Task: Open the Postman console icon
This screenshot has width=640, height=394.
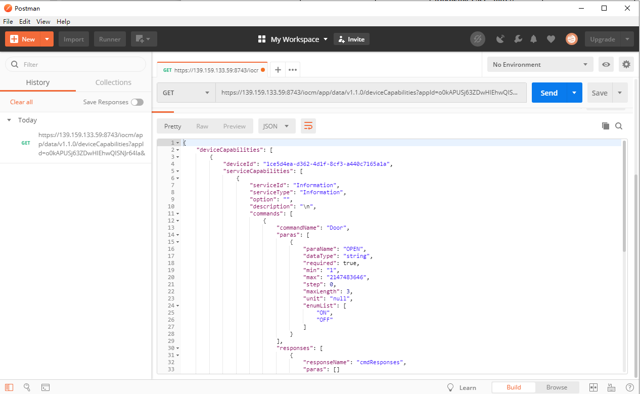Action: coord(45,387)
